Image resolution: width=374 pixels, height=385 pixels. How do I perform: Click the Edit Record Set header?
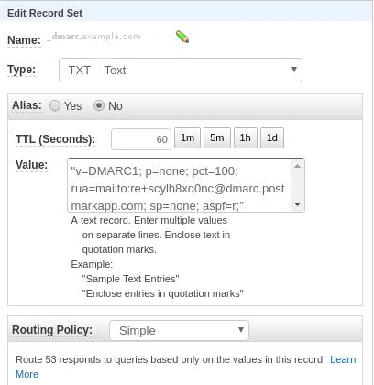coord(45,13)
